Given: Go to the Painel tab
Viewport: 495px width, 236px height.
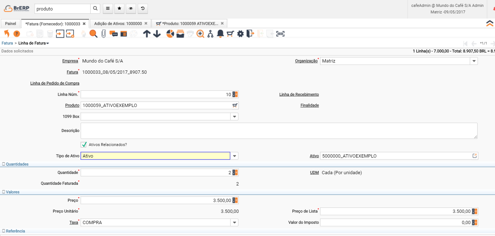Looking at the screenshot, I should (11, 23).
